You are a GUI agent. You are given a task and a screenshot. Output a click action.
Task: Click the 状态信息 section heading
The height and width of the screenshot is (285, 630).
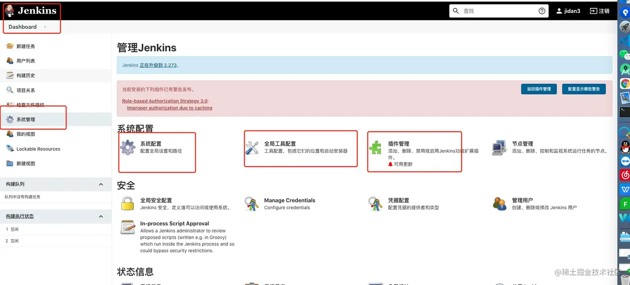pyautogui.click(x=135, y=272)
